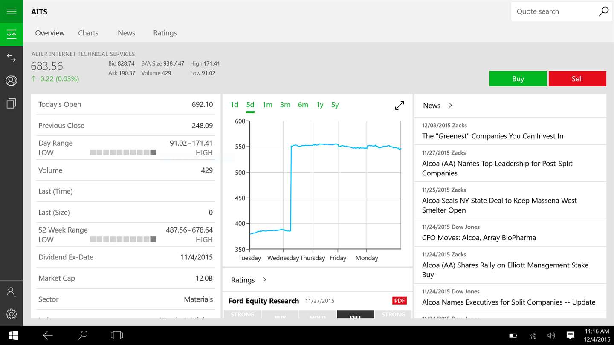Screen dimensions: 614x345
Task: Expand the Ratings section chevron
Action: [264, 280]
